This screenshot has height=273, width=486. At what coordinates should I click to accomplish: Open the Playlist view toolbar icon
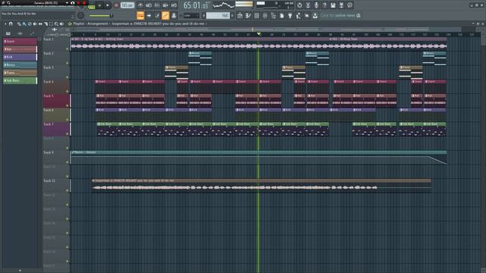(x=240, y=15)
